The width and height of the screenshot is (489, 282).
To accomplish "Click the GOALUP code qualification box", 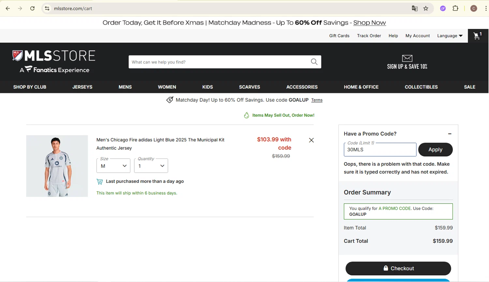I will tap(398, 211).
